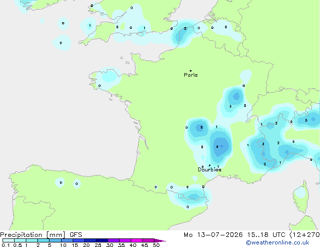Click the 'Mo 13-07-2026' date text
The height and width of the screenshot is (247, 320).
[213, 235]
